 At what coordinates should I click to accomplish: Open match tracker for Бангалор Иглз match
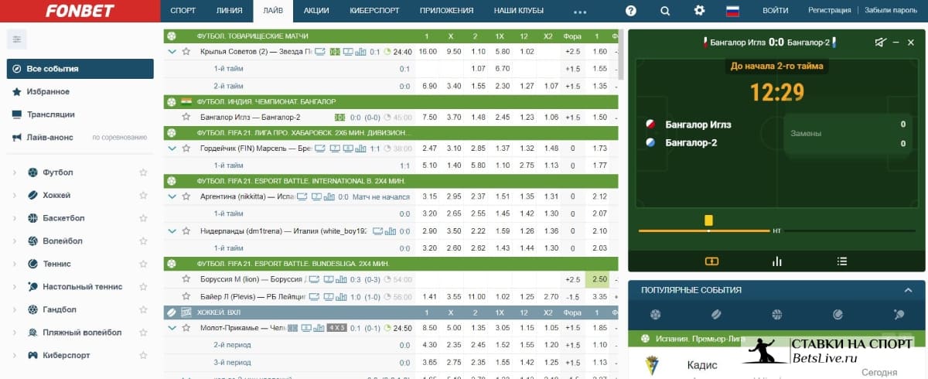339,118
